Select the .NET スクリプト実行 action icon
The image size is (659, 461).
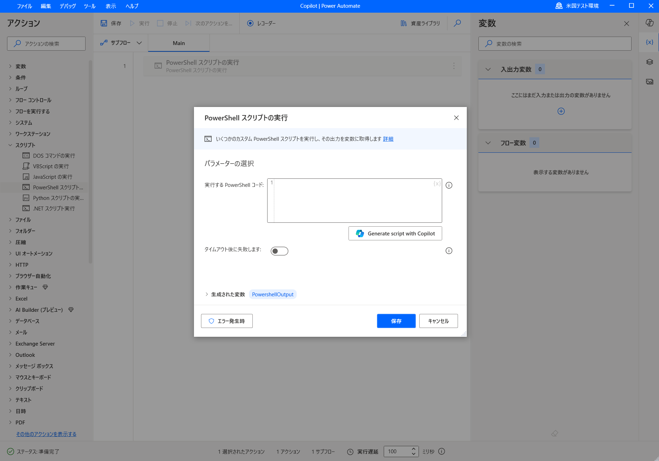pyautogui.click(x=26, y=208)
